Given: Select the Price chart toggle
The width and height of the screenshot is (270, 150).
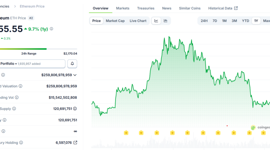Looking at the screenshot, I should (97, 21).
